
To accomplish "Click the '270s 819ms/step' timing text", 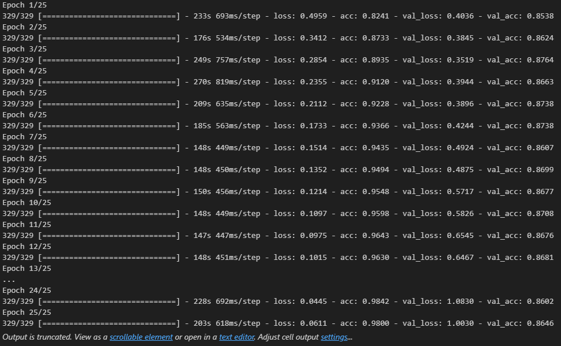I will click(227, 82).
